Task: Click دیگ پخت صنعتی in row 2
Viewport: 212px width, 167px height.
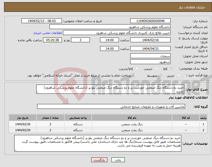Action: tap(132, 130)
